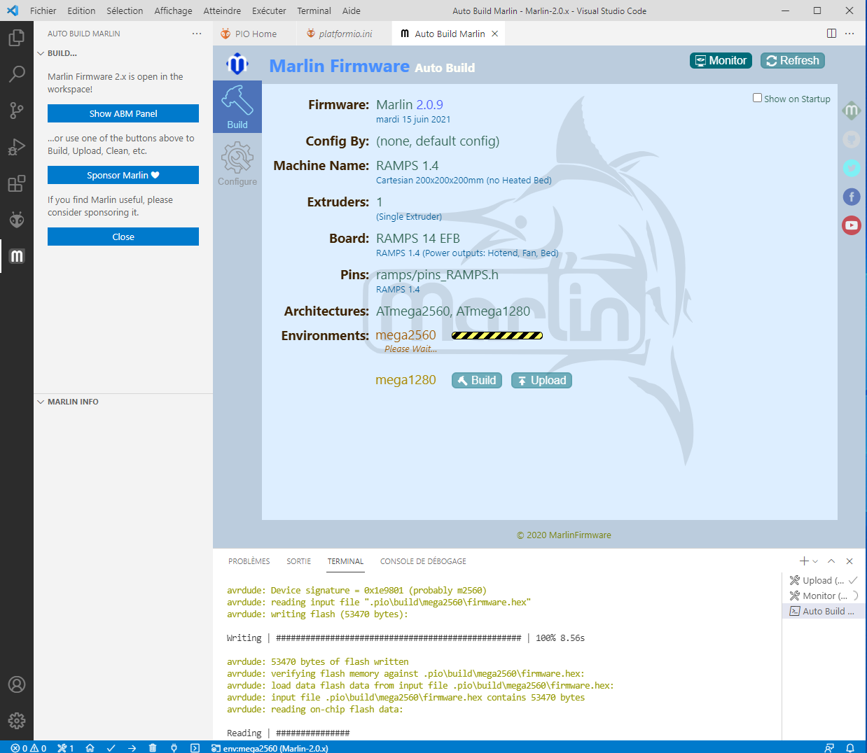
Task: Open the Aide menu
Action: tap(352, 10)
